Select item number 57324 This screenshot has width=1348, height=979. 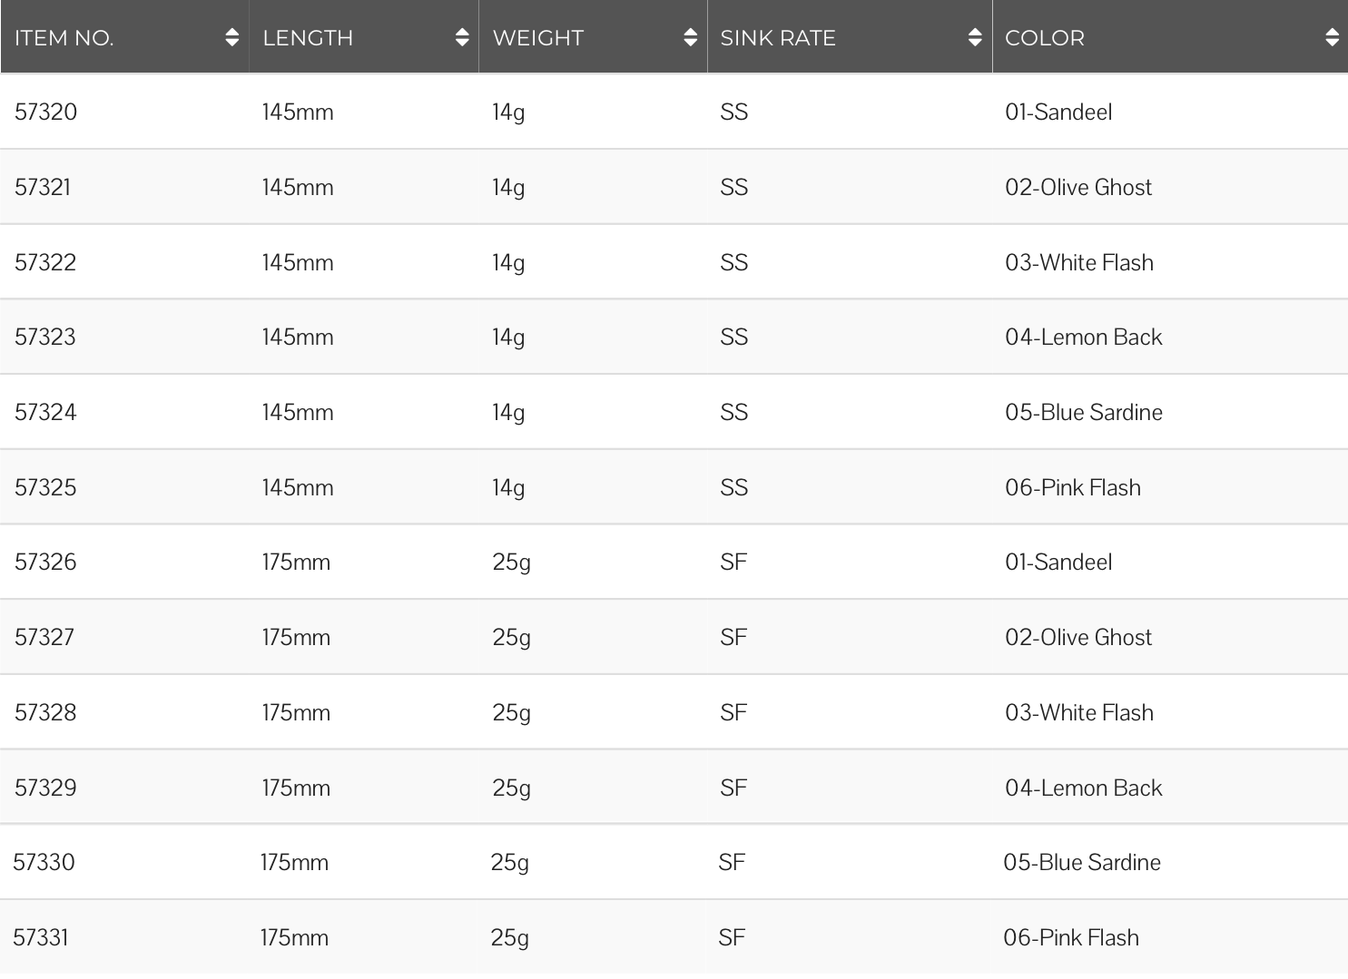click(46, 412)
